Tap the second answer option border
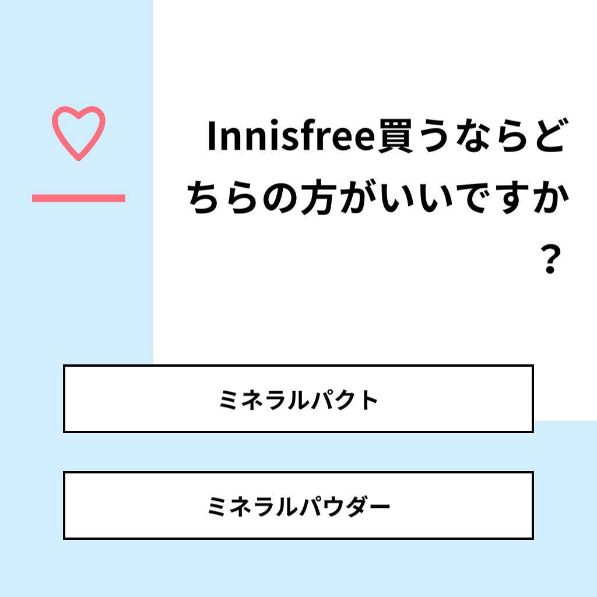This screenshot has width=597, height=597. pos(298,473)
